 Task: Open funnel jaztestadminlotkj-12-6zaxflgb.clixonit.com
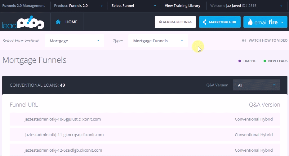(63, 150)
